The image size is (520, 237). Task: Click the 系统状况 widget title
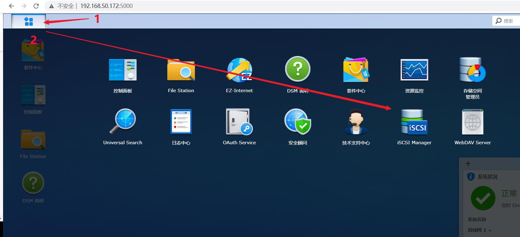(487, 177)
